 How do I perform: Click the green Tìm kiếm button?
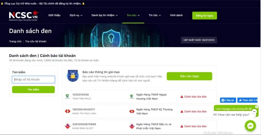33,90
